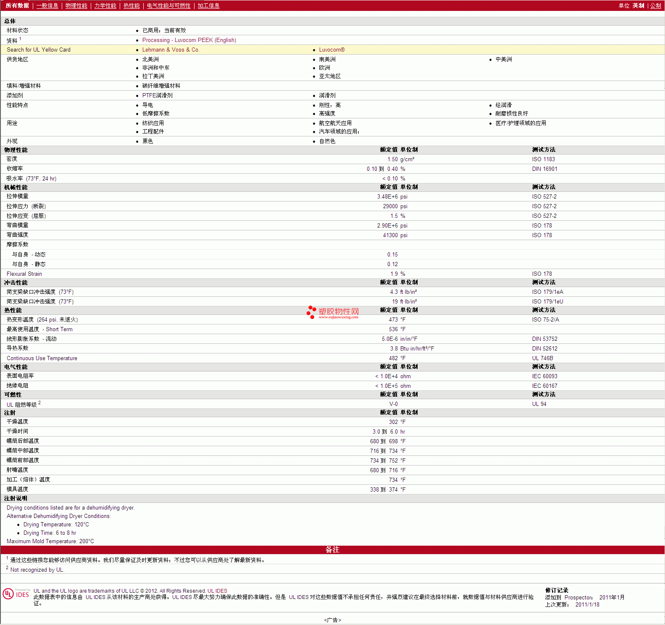This screenshot has width=665, height=625.
Task: Click the <广告> link at bottom
Action: click(332, 620)
